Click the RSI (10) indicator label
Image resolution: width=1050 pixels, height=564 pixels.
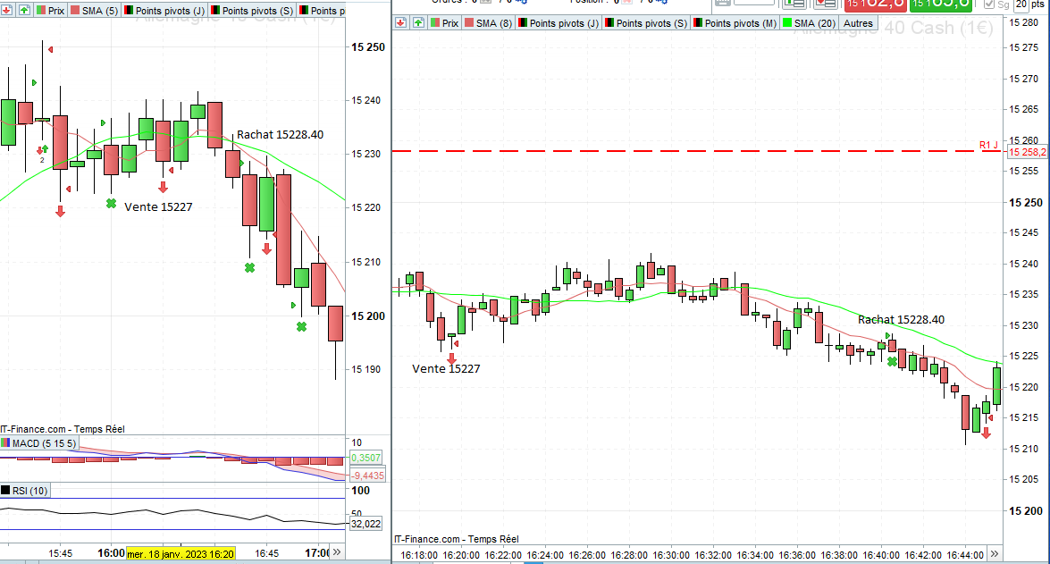coord(25,491)
